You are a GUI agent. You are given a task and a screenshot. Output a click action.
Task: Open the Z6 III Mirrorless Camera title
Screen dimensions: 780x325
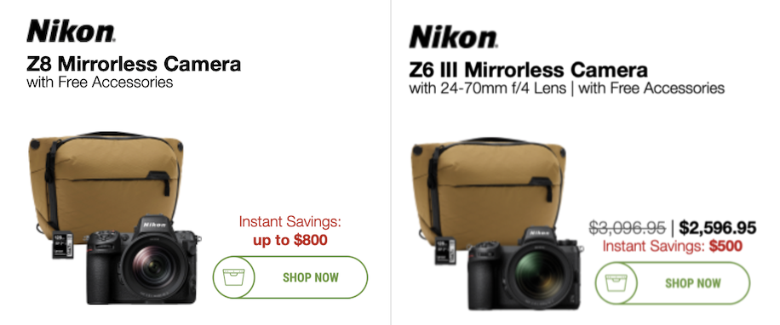[x=528, y=70]
